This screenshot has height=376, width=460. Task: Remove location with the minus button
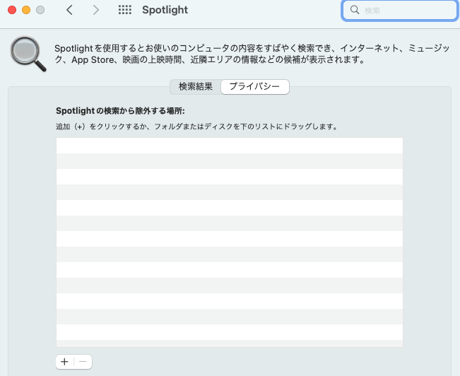(83, 362)
